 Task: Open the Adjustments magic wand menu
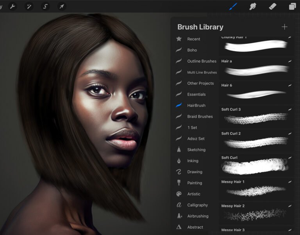[x=29, y=7]
